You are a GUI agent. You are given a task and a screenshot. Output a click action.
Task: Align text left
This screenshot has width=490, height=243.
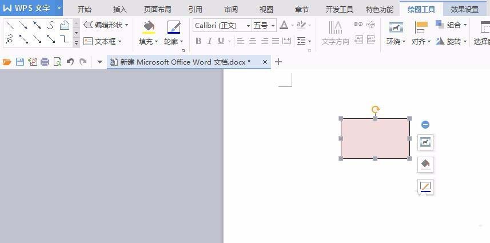tap(241, 41)
